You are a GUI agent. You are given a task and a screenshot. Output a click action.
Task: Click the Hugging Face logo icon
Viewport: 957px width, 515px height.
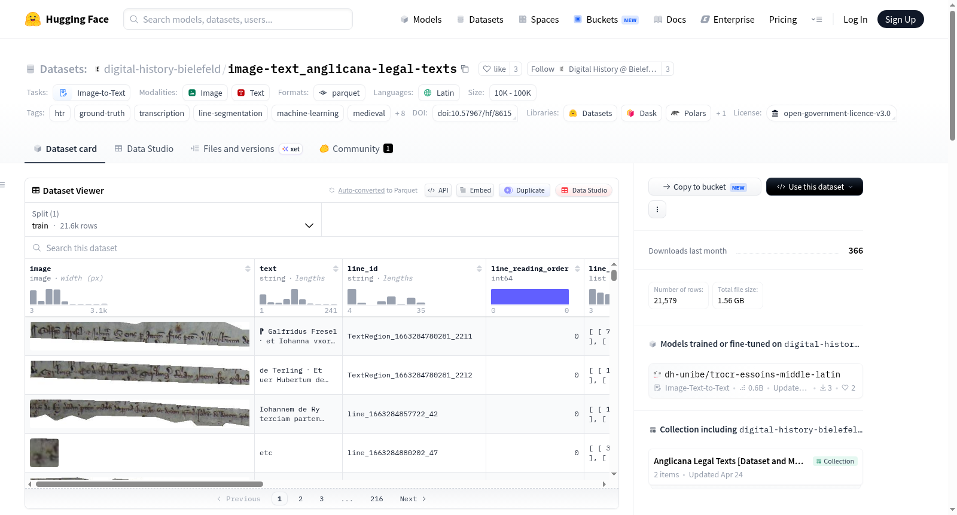tap(33, 19)
